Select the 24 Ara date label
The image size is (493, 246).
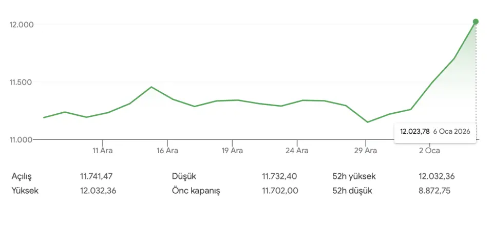point(297,151)
